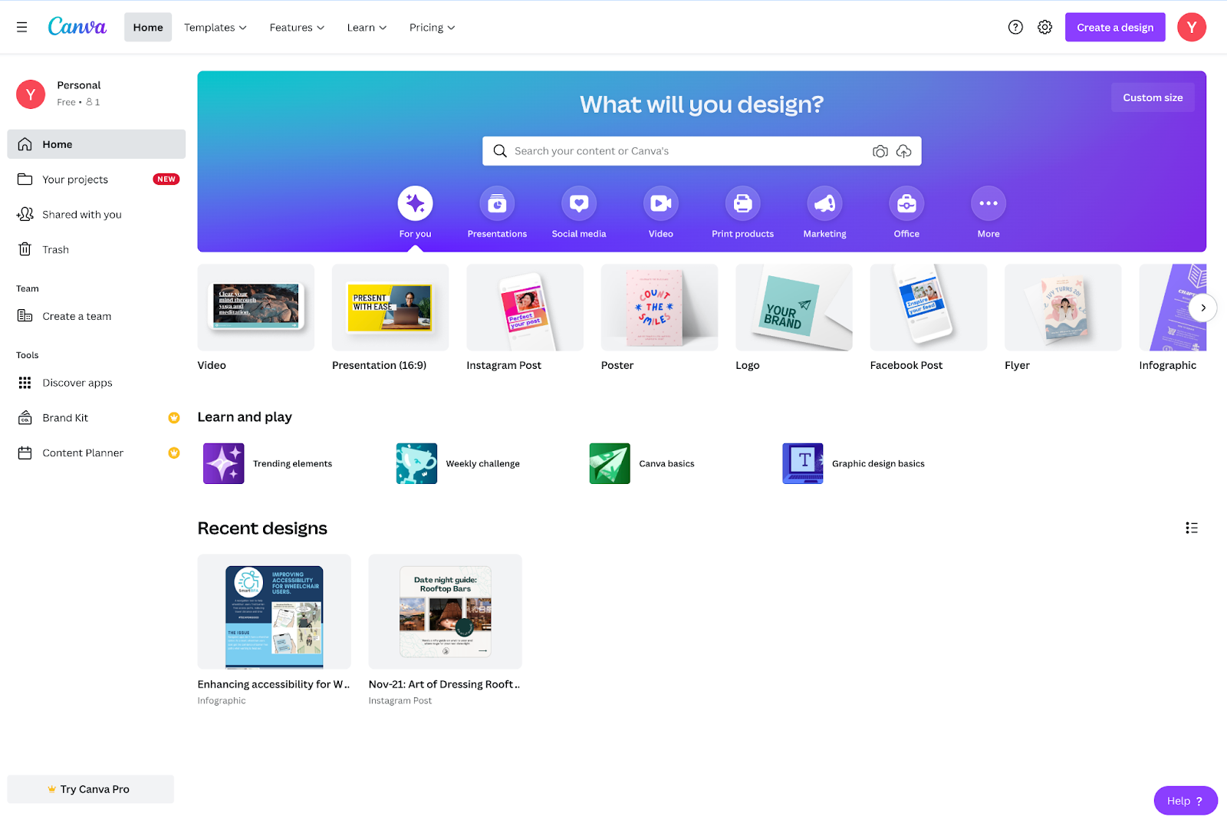Open Enhancing accessibility infographic design

(x=274, y=611)
